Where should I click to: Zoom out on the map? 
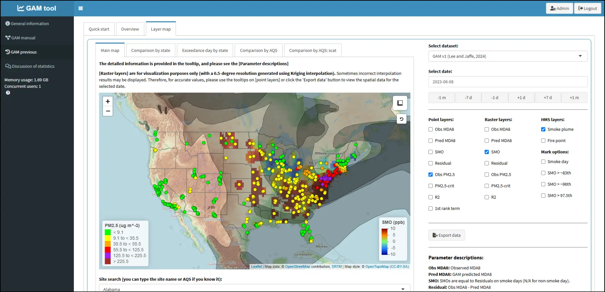108,111
